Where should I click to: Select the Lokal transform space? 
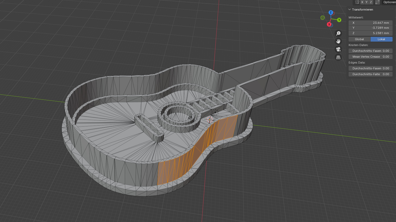(381, 39)
